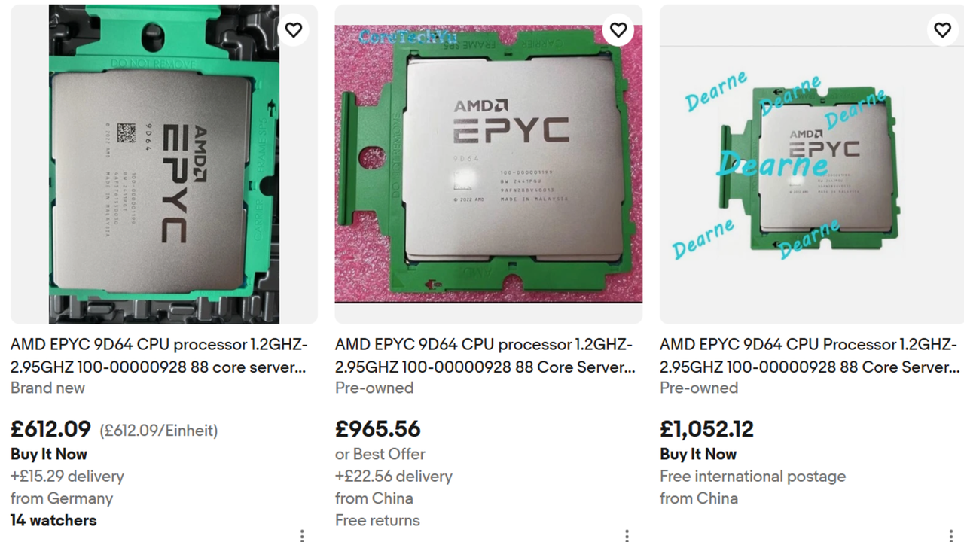
Task: Click the first listing's CPU thumbnail image
Action: point(163,163)
